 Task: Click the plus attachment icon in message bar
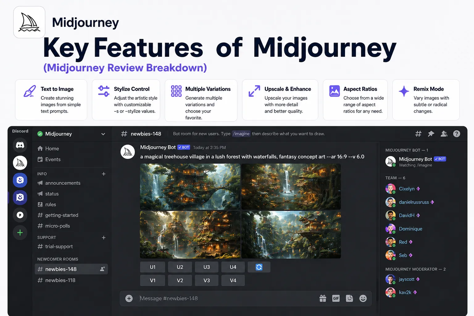click(x=129, y=298)
